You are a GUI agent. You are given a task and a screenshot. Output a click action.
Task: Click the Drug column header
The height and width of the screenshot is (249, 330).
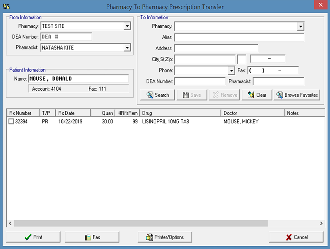(180, 113)
